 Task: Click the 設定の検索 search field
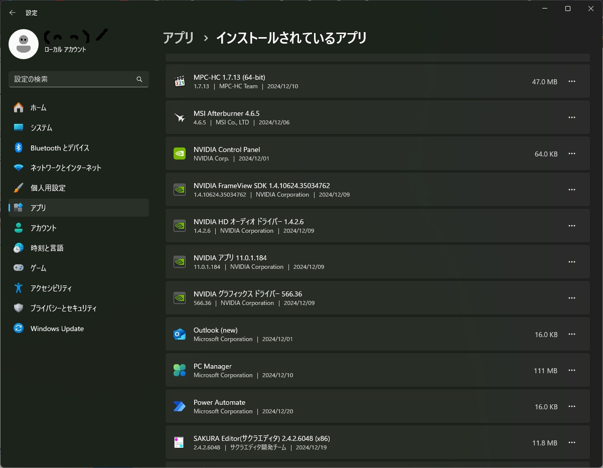pos(79,79)
